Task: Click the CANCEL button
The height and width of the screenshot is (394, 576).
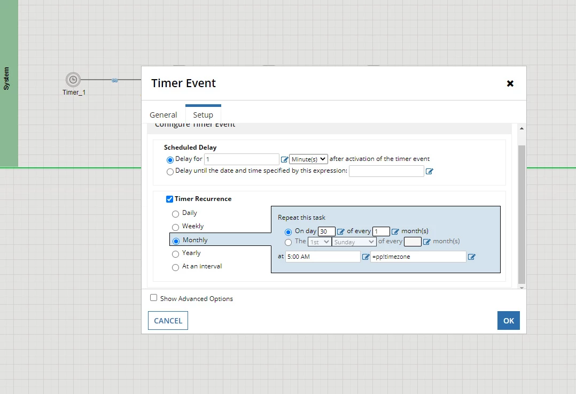Action: click(168, 321)
